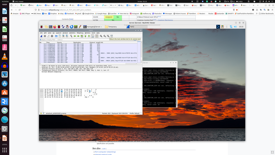Viewport: 275px width, 155px height.
Task: Toggle packet list colorization
Action: coord(97,36)
